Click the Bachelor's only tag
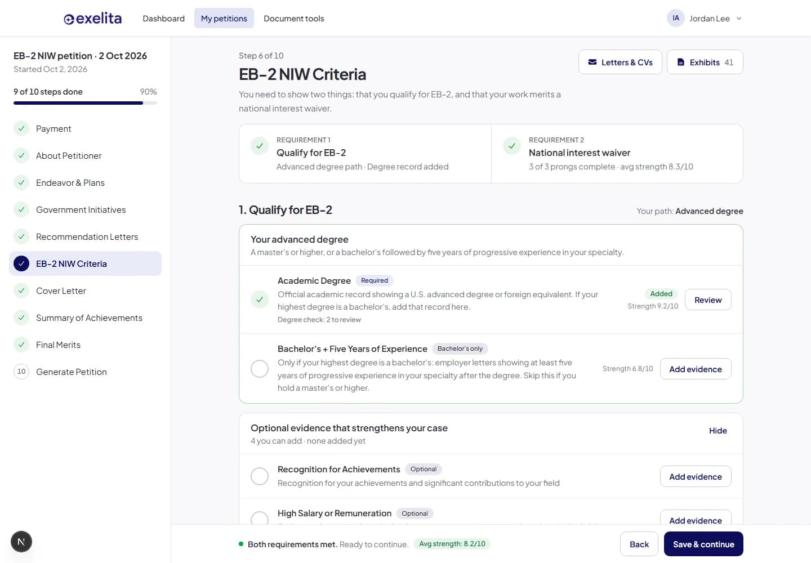Image resolution: width=811 pixels, height=563 pixels. pos(460,348)
